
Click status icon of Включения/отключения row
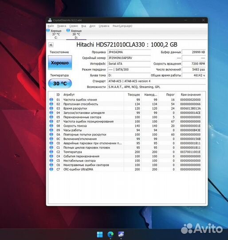tap(51, 139)
